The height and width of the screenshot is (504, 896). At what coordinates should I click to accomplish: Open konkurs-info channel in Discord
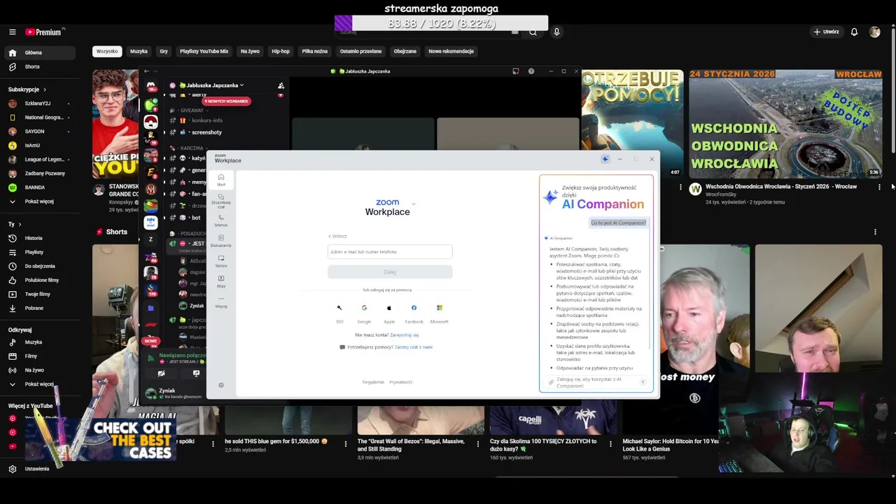point(206,120)
